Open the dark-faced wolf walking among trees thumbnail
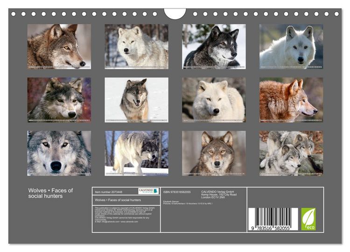This screenshot has height=252, width=350. click(136, 153)
